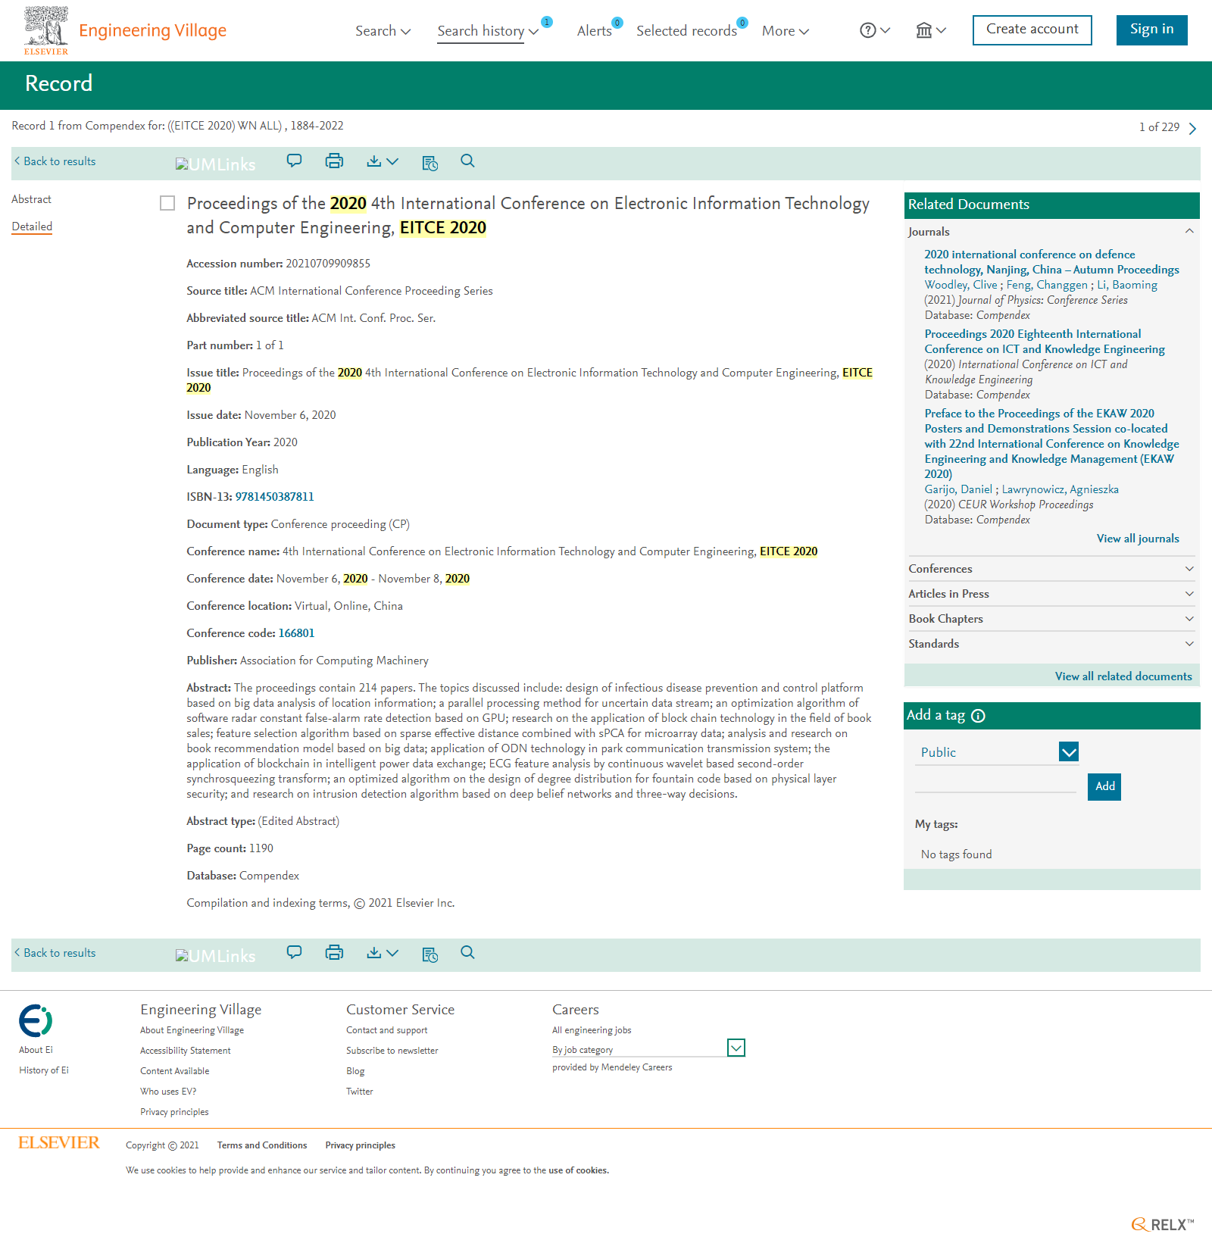
Task: Click author Woodley, Clive link
Action: 961,285
